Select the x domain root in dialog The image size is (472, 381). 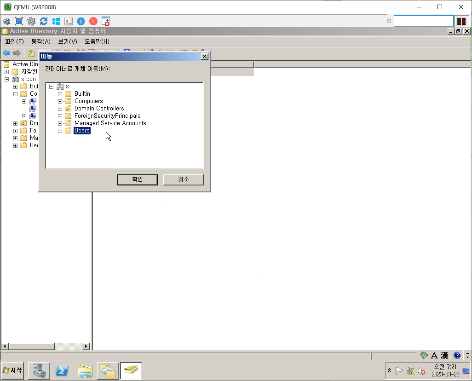point(67,87)
